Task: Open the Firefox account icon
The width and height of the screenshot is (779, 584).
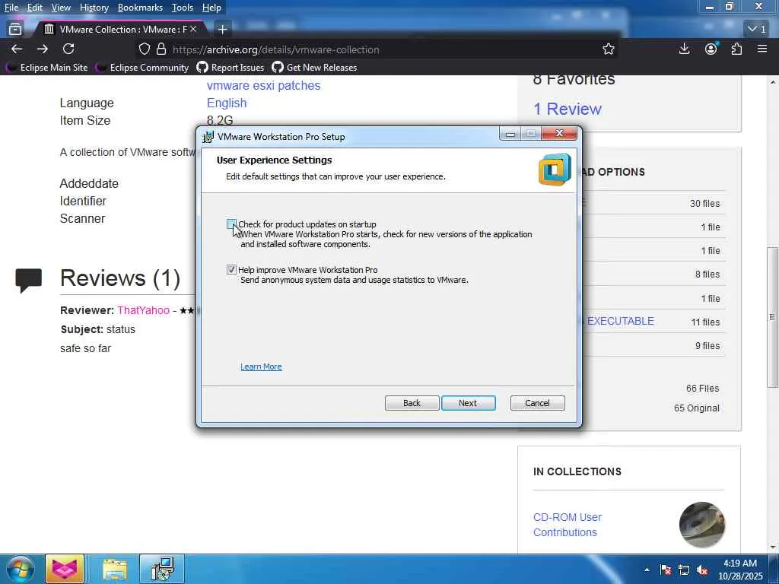Action: [x=711, y=49]
